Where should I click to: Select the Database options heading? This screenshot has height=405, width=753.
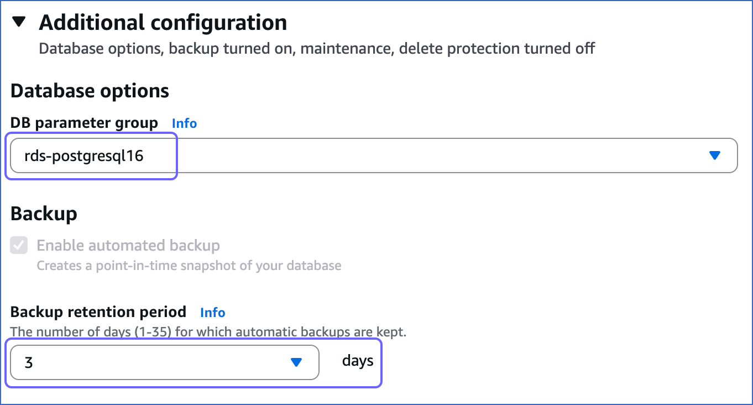coord(89,90)
